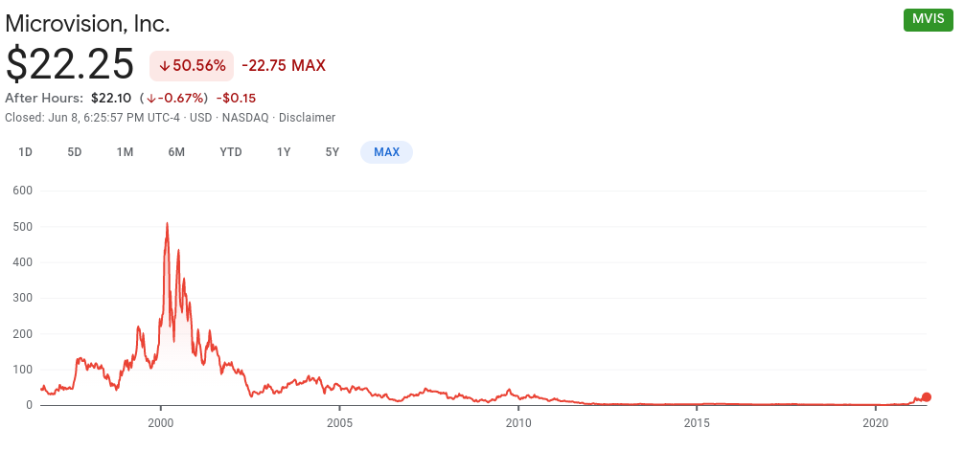Screen dimensions: 964x451
Task: Click the 2005 x-axis year label
Action: click(339, 422)
